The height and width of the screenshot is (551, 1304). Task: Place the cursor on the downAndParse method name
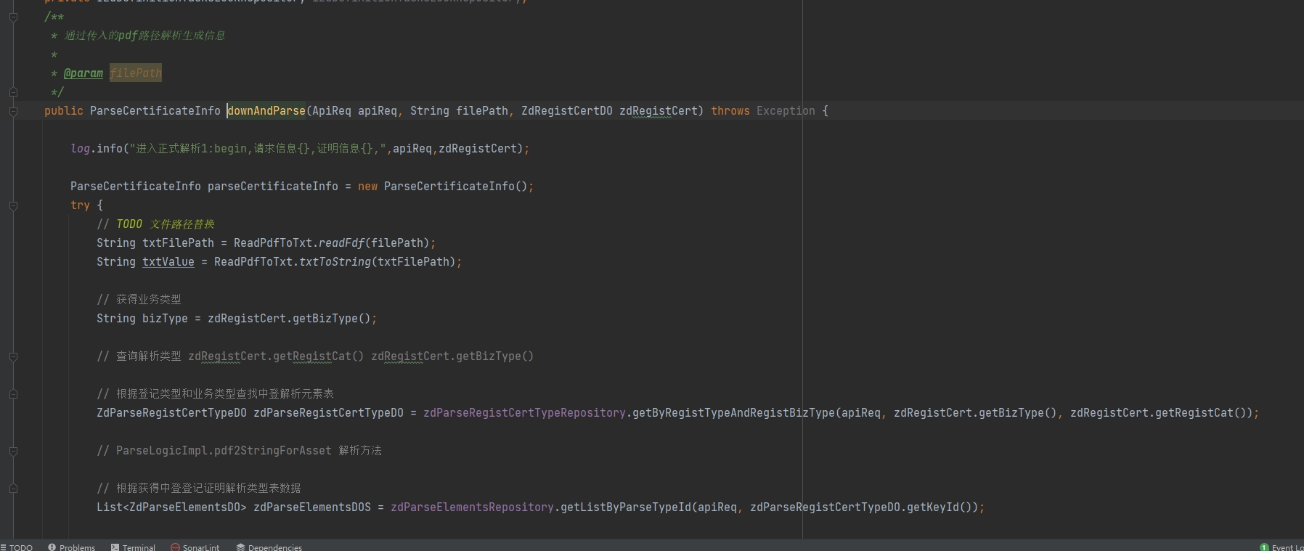(x=266, y=110)
